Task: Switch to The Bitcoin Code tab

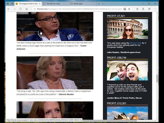Action: tap(56, 4)
